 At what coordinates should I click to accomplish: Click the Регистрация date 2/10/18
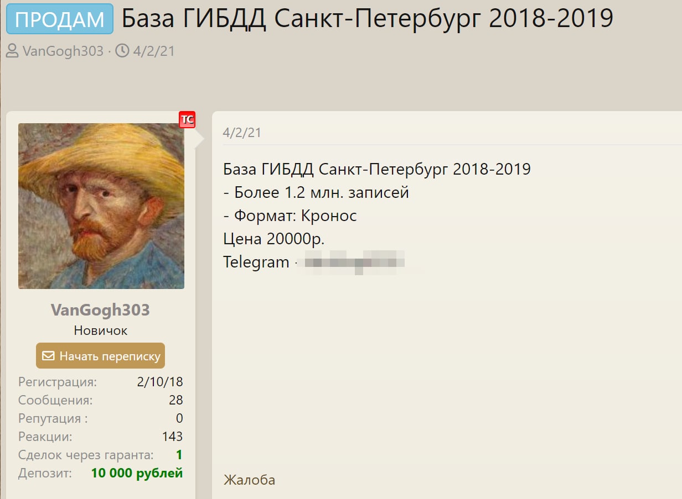tap(160, 382)
